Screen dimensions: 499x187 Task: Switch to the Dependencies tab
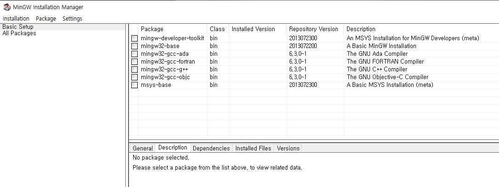(211, 148)
